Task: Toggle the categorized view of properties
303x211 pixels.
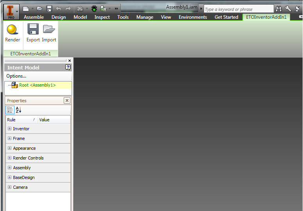Action: click(x=10, y=110)
